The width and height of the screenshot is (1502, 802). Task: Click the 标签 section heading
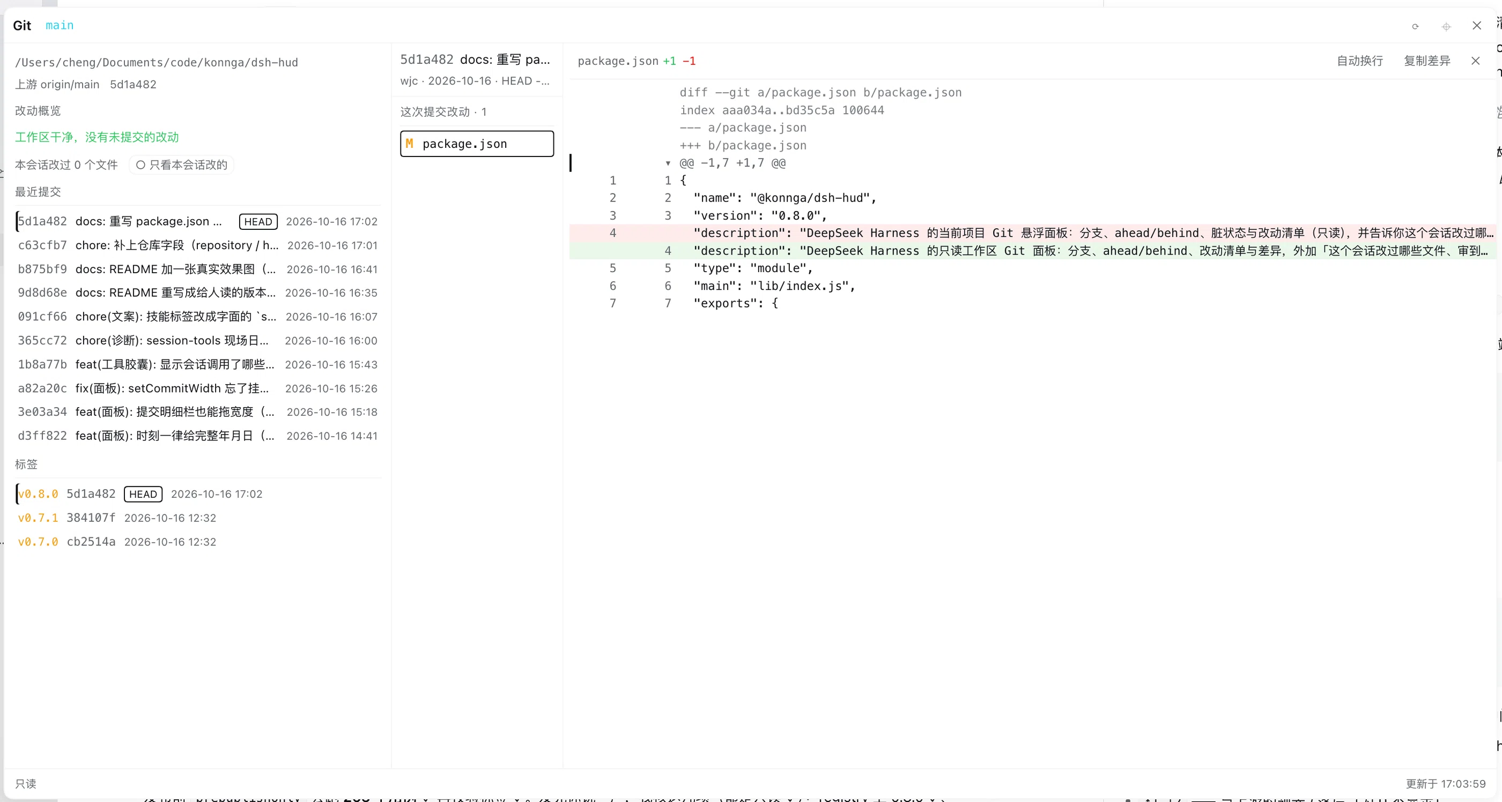[26, 464]
